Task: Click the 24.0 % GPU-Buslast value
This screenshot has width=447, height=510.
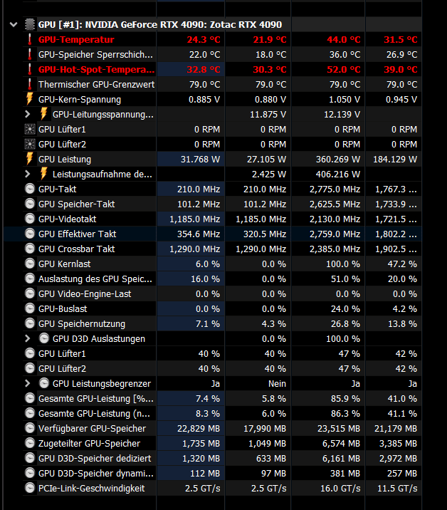Action: 346,309
